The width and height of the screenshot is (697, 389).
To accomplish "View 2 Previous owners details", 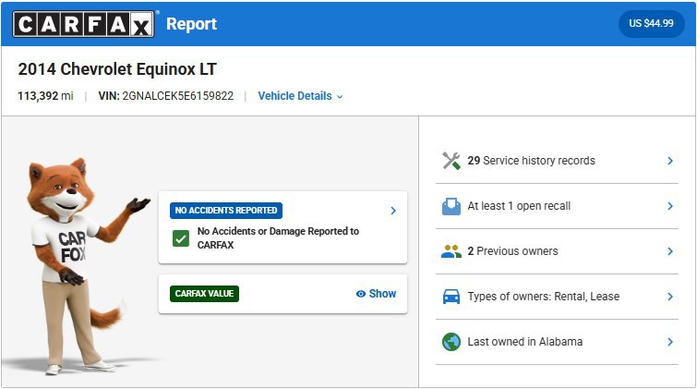I will 557,251.
